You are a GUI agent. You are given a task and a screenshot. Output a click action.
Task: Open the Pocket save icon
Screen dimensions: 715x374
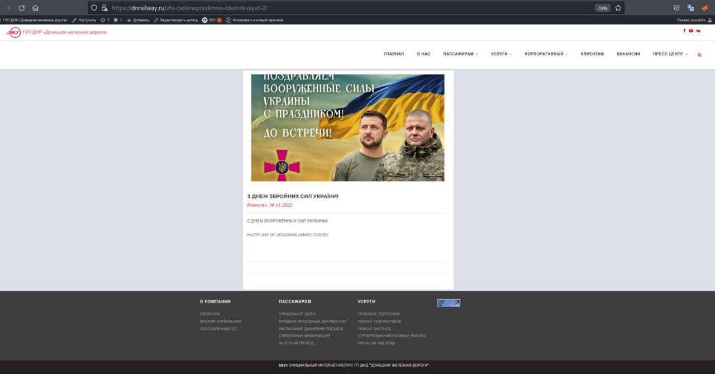pos(676,8)
